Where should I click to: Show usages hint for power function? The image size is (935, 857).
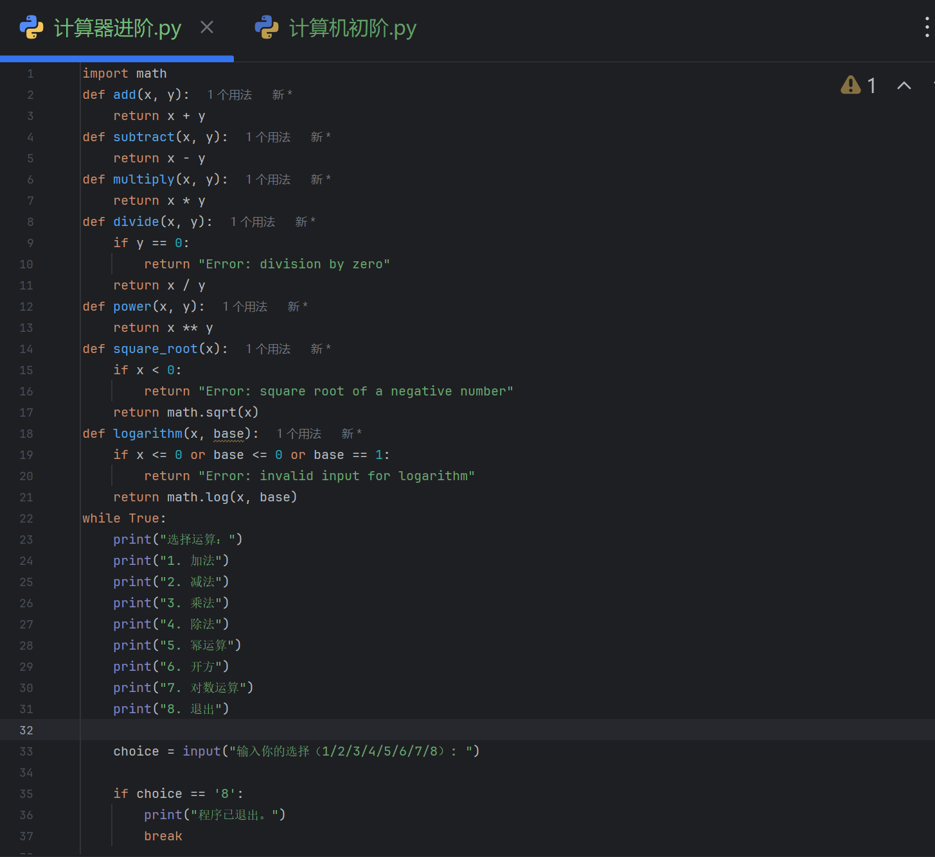coord(245,307)
